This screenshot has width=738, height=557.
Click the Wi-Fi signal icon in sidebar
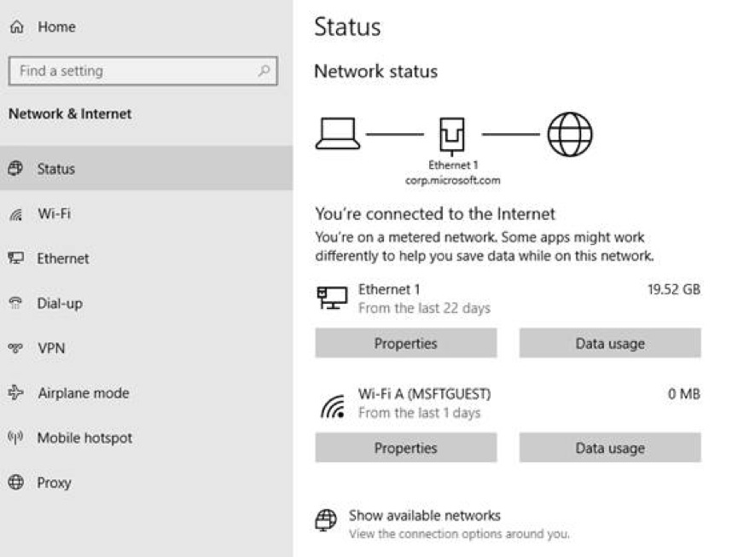pos(14,213)
